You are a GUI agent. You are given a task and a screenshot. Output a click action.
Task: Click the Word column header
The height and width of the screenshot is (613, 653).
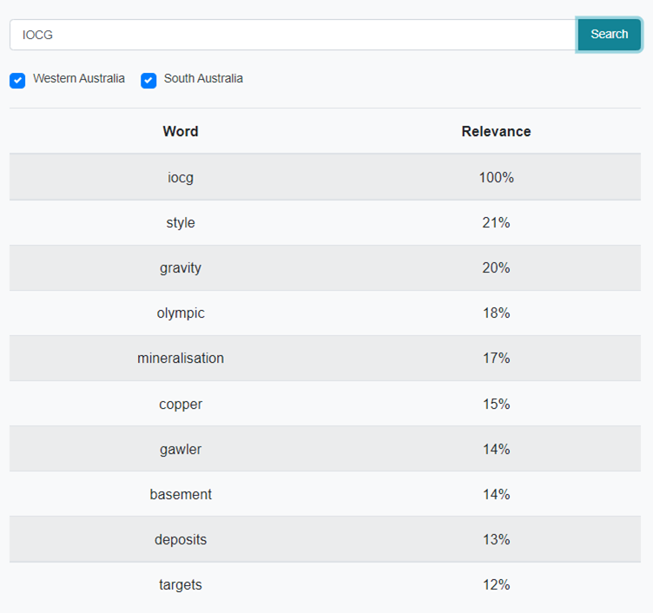[181, 132]
